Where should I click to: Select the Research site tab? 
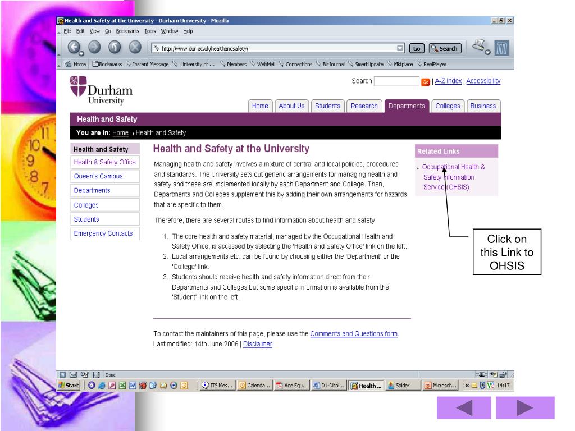tap(364, 106)
